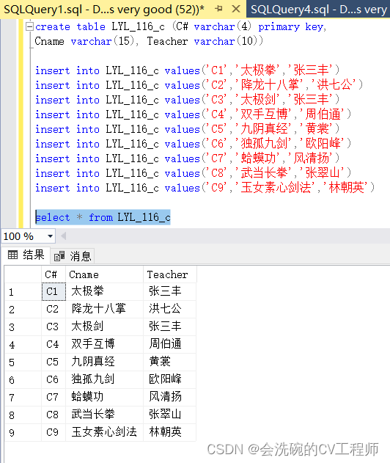The width and height of the screenshot is (390, 463).
Task: Select the C7 cell in results
Action: pos(54,397)
